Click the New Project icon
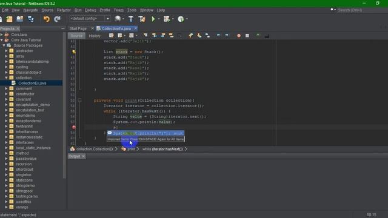The image size is (388, 218). pyautogui.click(x=9, y=19)
